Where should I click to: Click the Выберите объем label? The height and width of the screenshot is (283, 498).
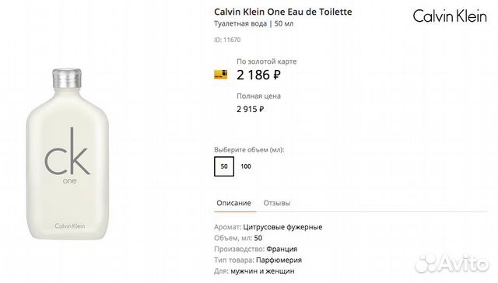pos(249,150)
